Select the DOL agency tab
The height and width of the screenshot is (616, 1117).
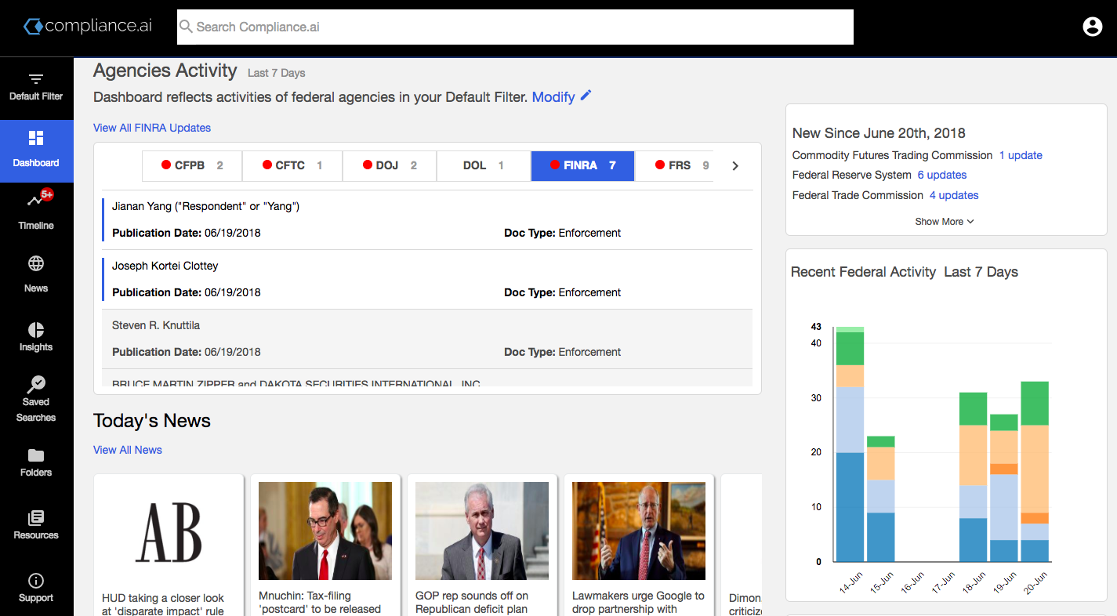coord(484,165)
